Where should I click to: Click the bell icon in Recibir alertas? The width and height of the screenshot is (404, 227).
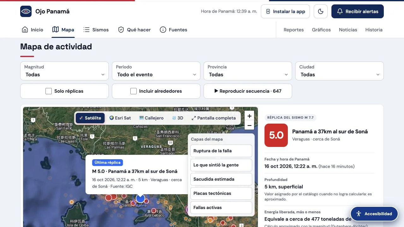tap(340, 11)
